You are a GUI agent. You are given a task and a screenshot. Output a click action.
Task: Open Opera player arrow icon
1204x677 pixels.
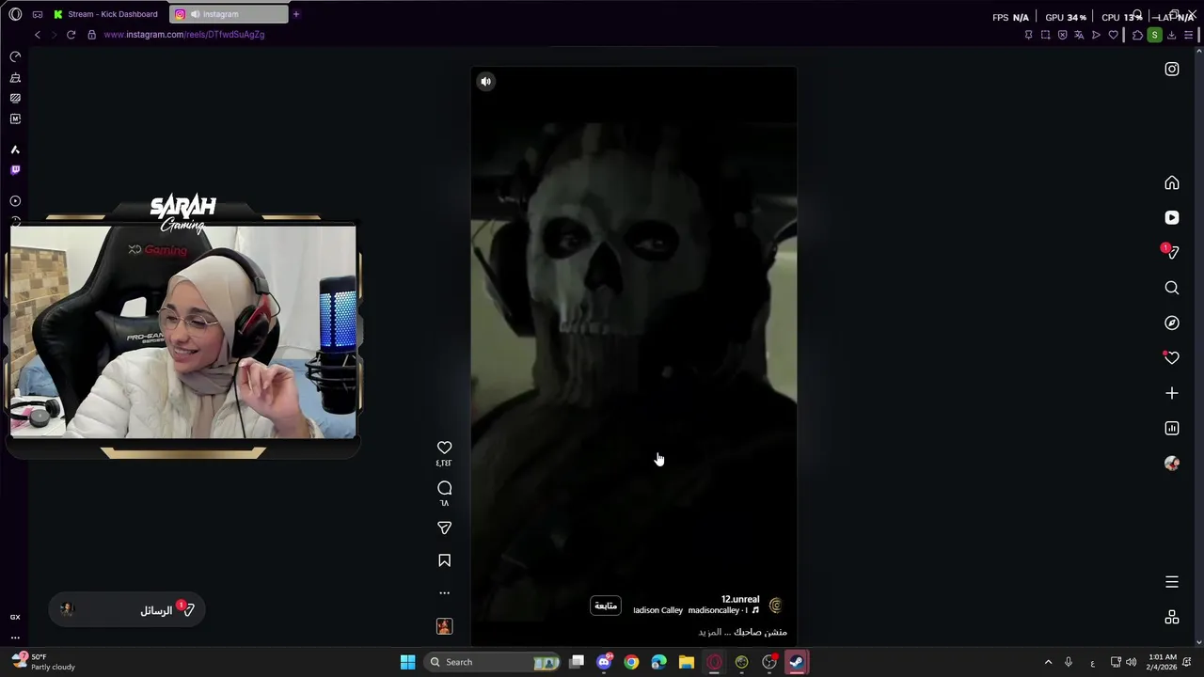(1096, 35)
